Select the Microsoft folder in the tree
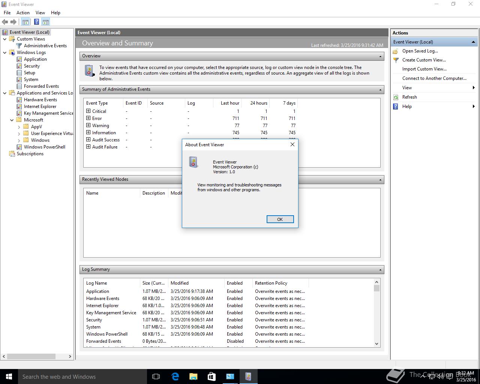The height and width of the screenshot is (384, 480). 33,120
